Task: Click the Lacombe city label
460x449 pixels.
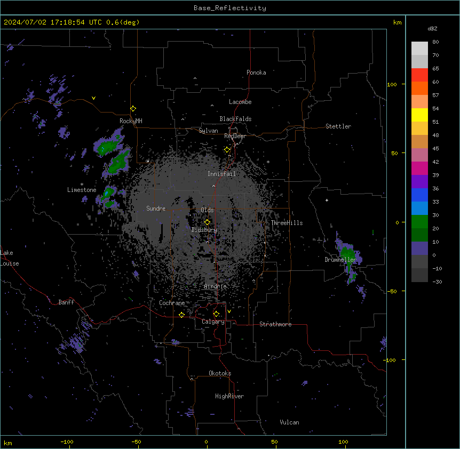Action: [240, 102]
